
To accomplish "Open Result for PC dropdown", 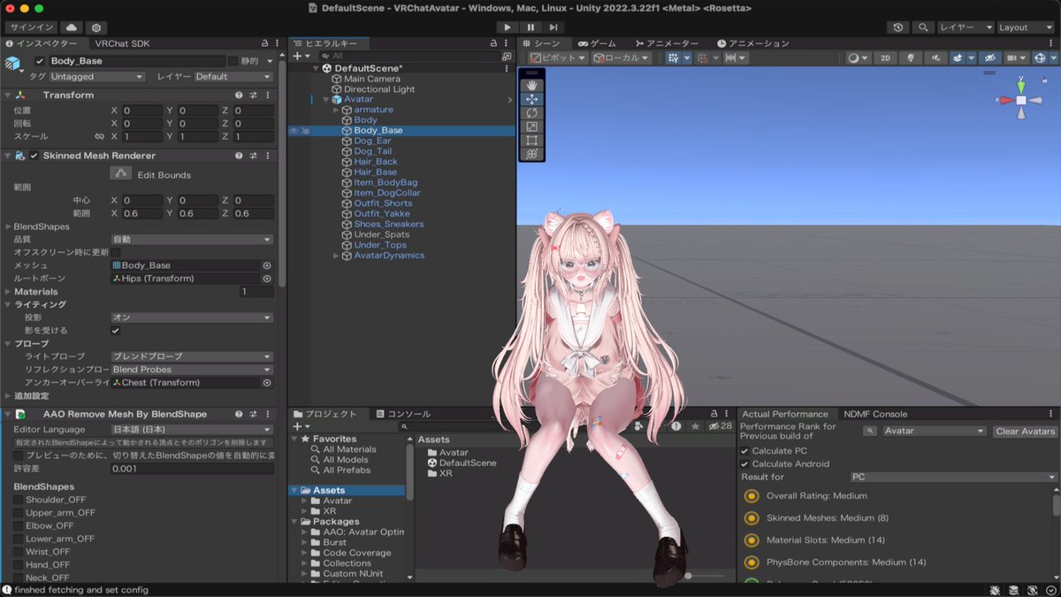I will (953, 477).
